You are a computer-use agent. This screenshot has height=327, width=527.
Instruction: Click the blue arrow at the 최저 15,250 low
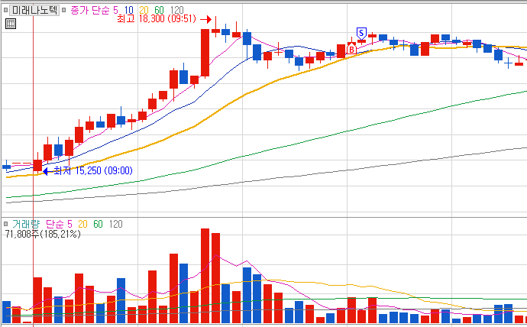point(48,171)
